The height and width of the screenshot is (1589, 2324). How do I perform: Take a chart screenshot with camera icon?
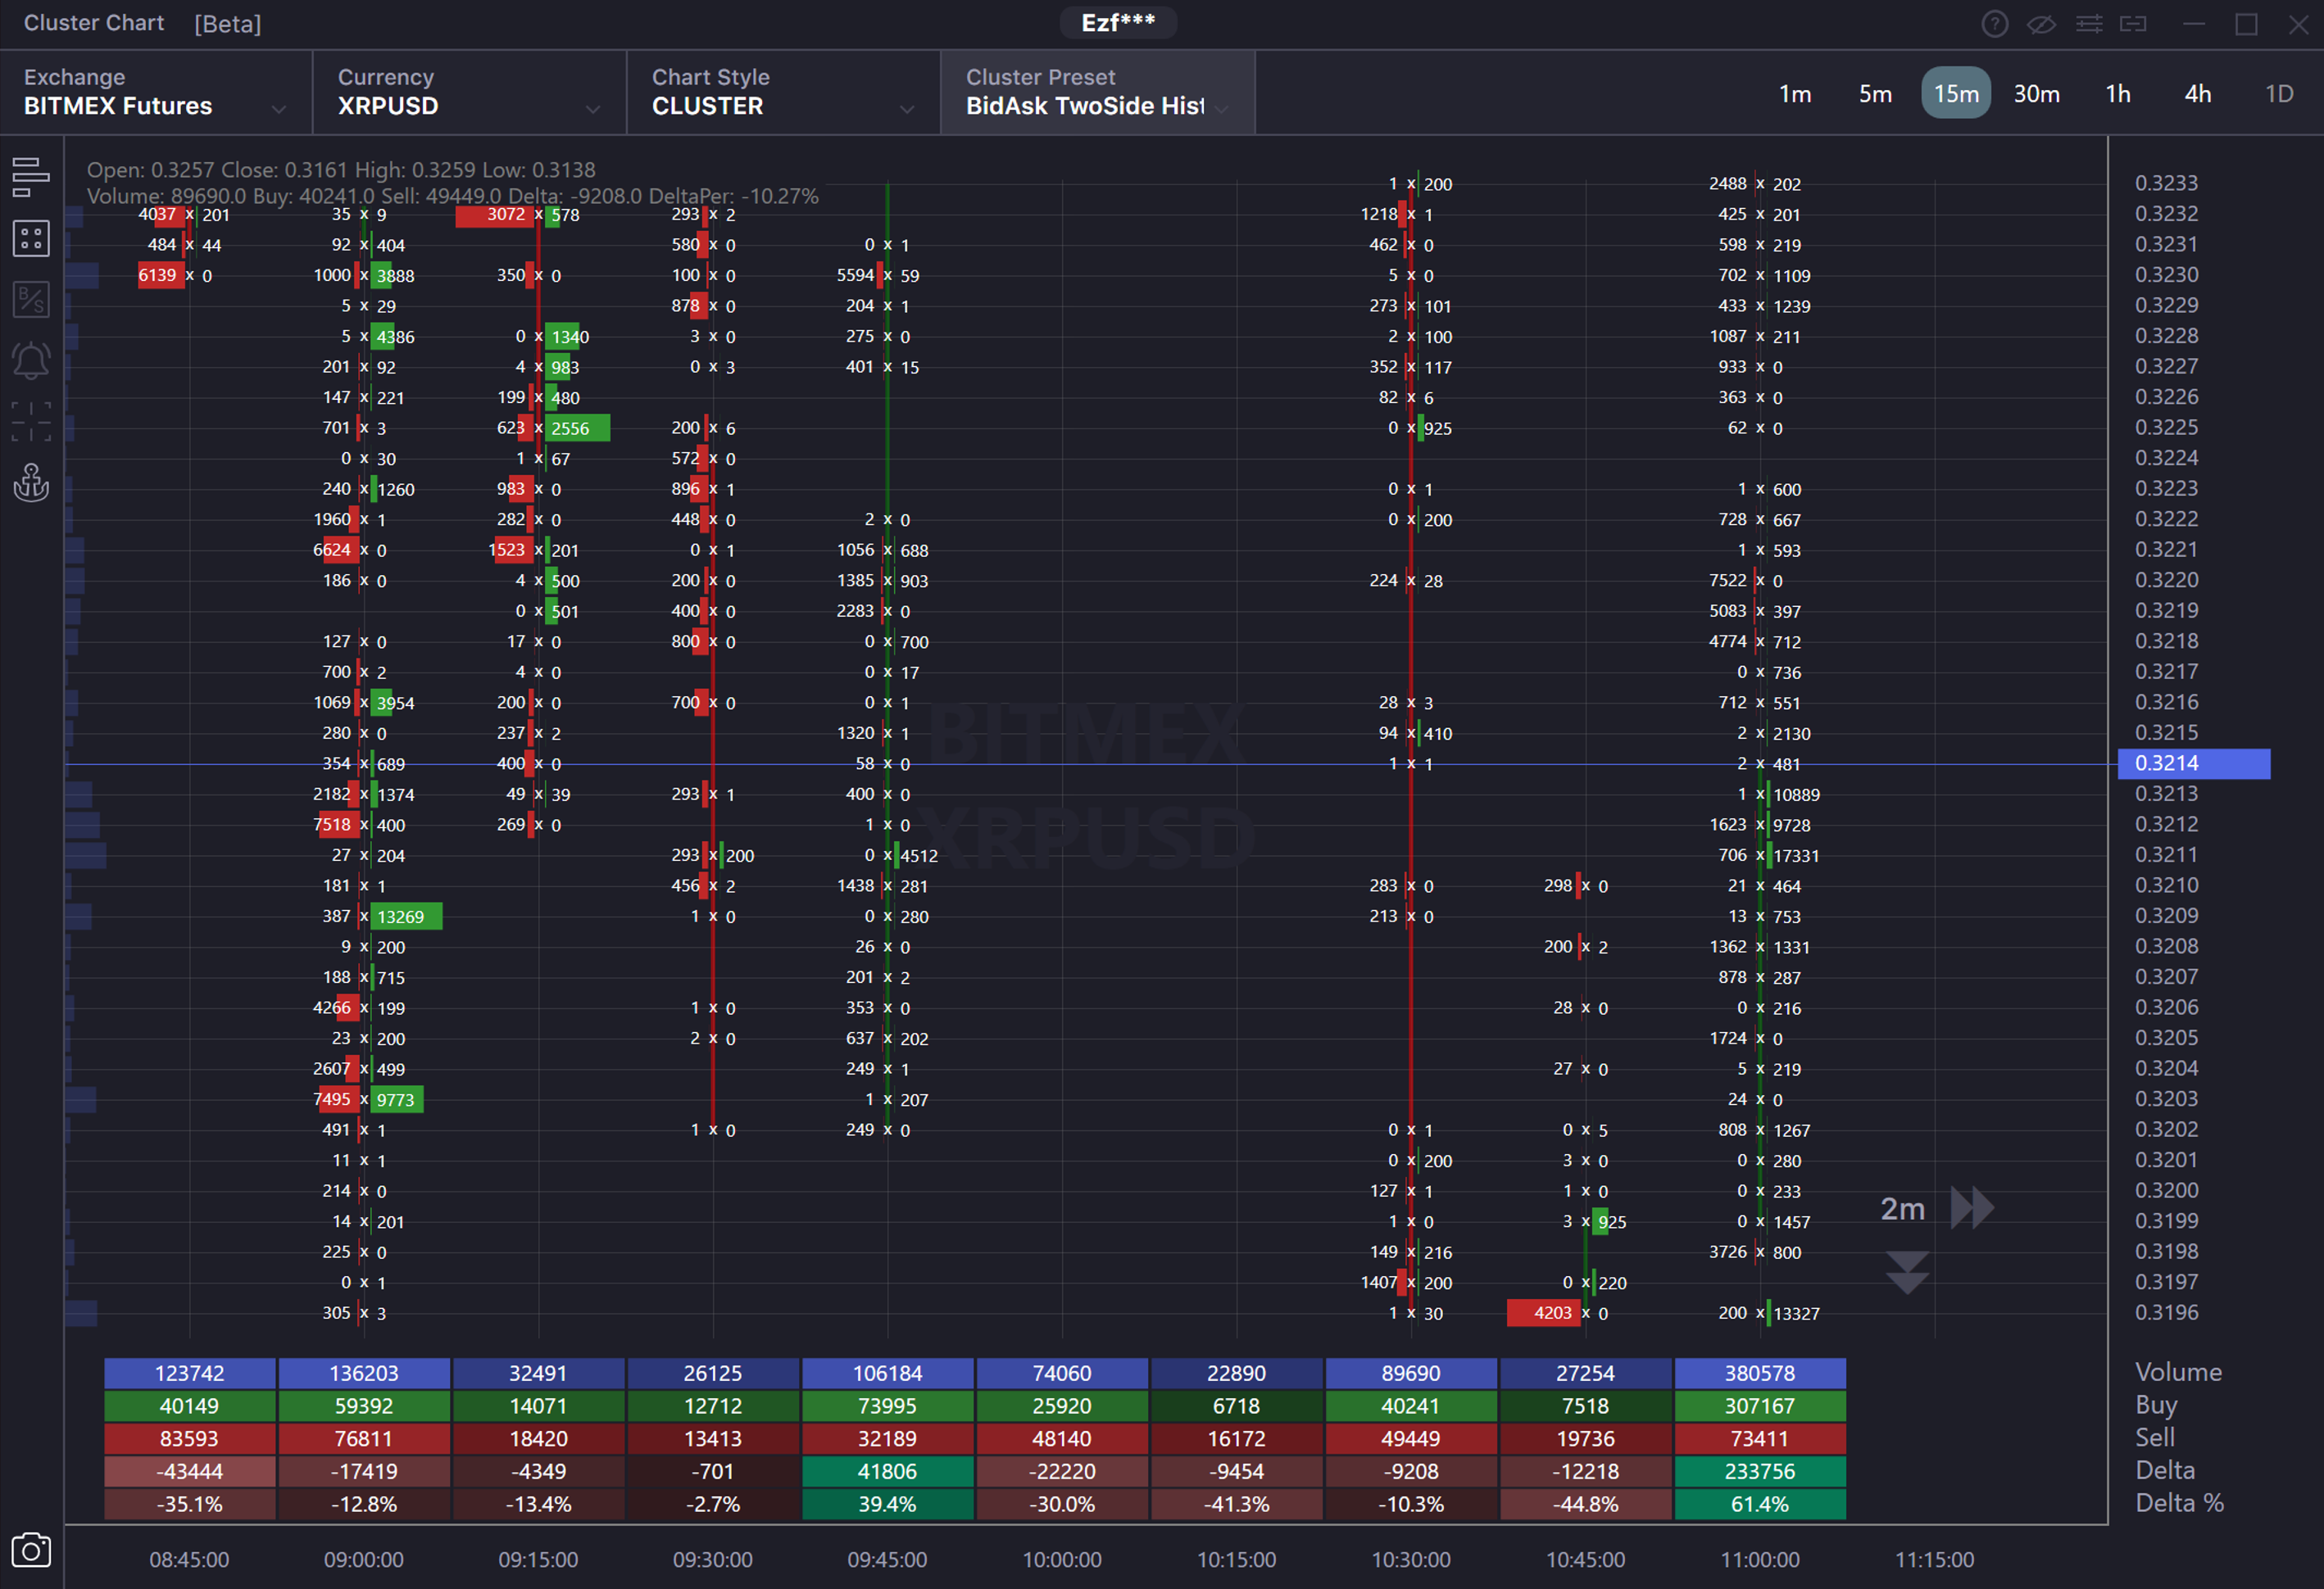click(x=30, y=1550)
